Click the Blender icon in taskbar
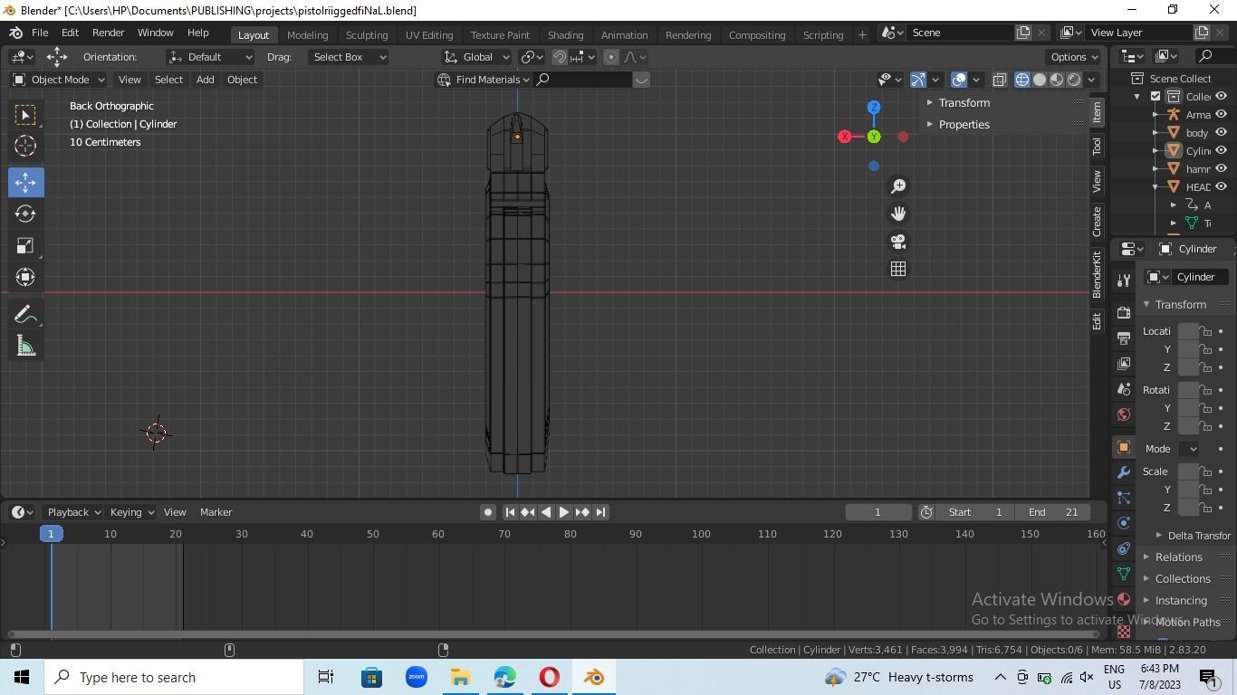The image size is (1237, 695). (594, 677)
